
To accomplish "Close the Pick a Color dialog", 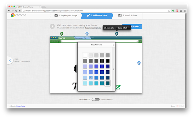I will coord(113,45).
